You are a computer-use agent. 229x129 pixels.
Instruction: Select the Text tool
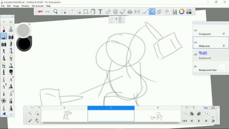(100, 11)
